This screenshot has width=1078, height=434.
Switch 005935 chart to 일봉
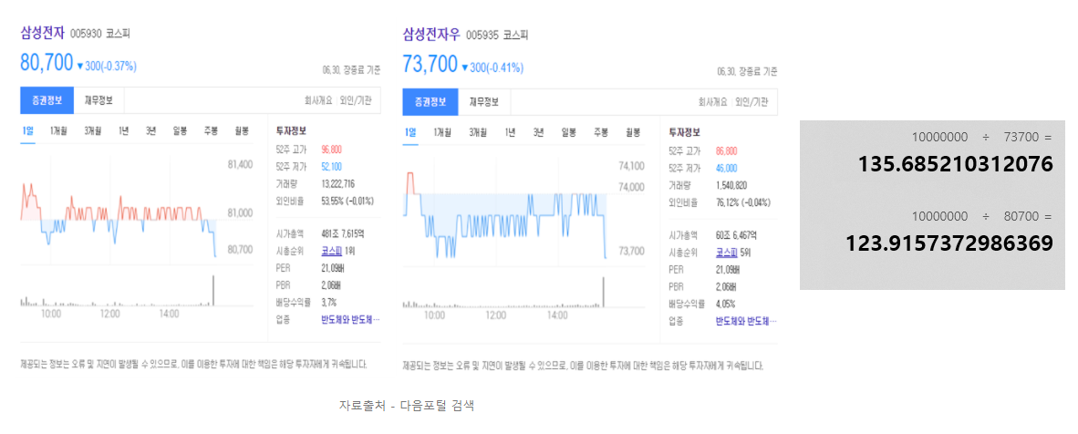[569, 132]
